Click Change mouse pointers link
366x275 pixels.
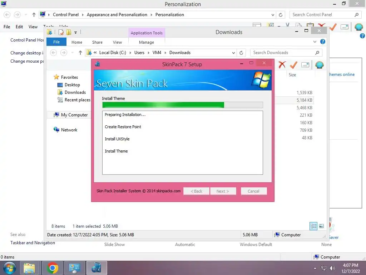pyautogui.click(x=27, y=61)
